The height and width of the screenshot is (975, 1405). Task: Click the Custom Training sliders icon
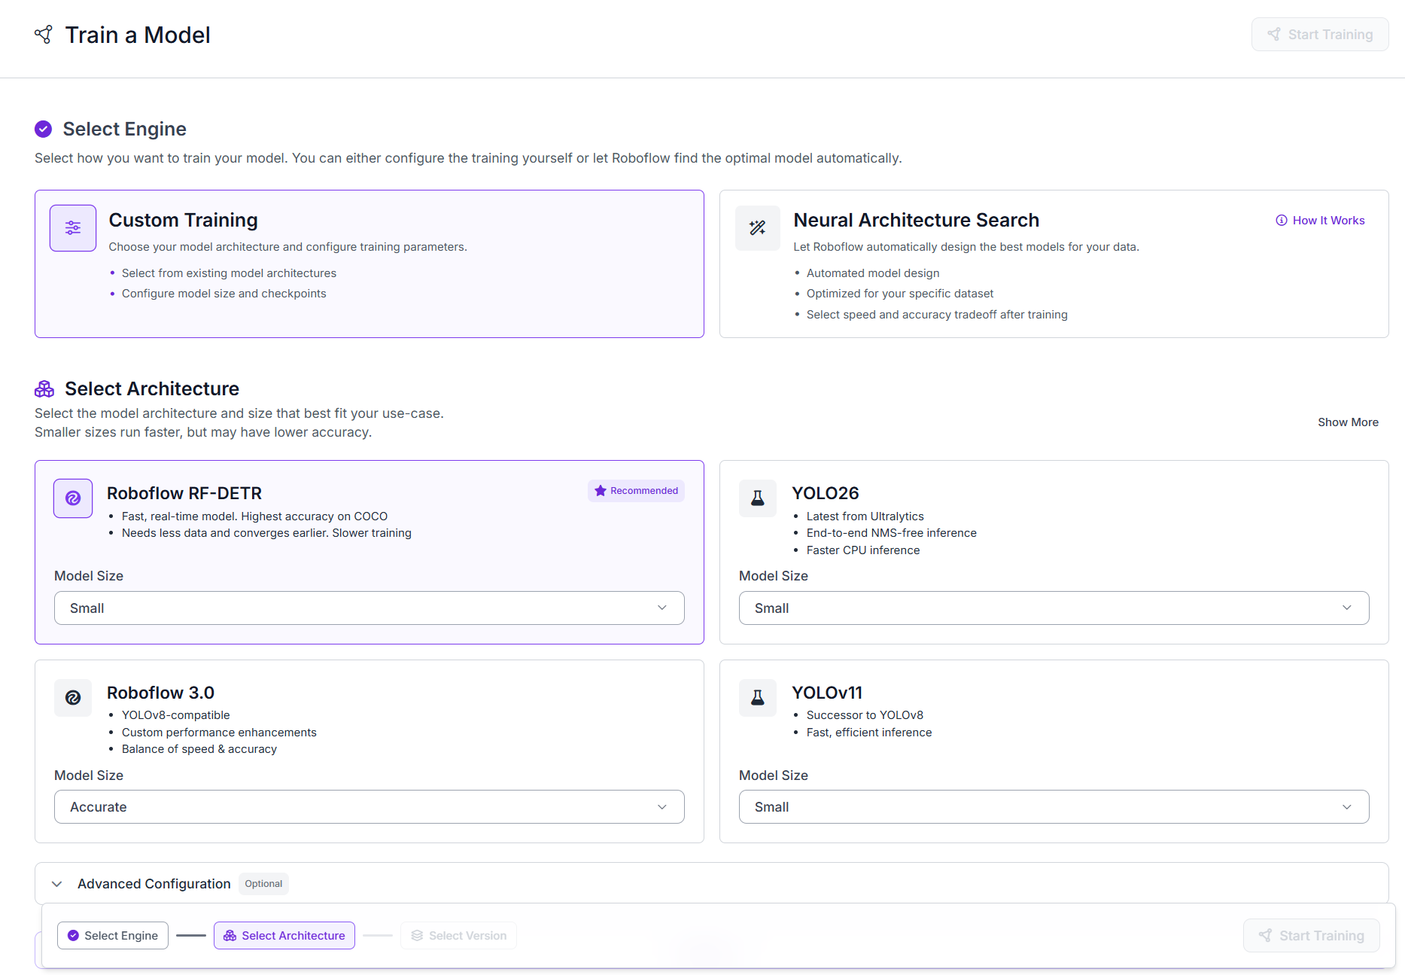[x=73, y=228]
